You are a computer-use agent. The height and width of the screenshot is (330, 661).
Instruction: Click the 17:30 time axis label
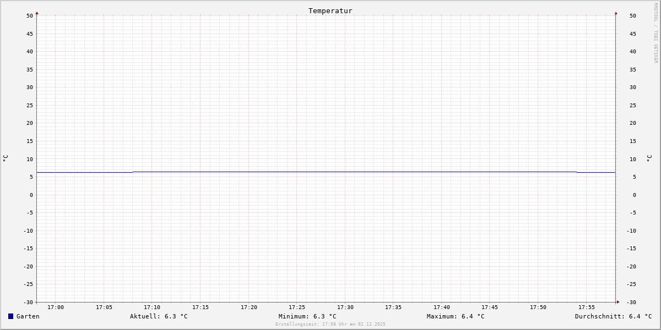pos(345,307)
